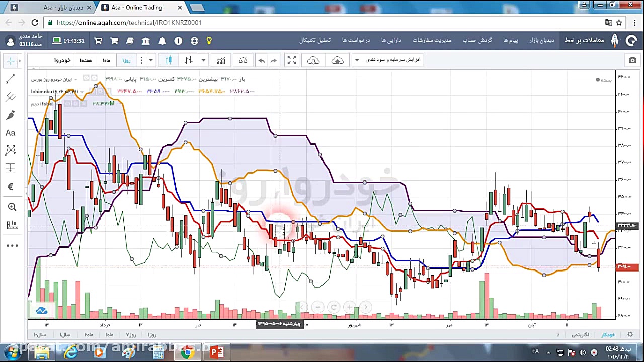The height and width of the screenshot is (362, 644).
Task: Click the yellow lightbulb tips icon
Action: tap(209, 41)
